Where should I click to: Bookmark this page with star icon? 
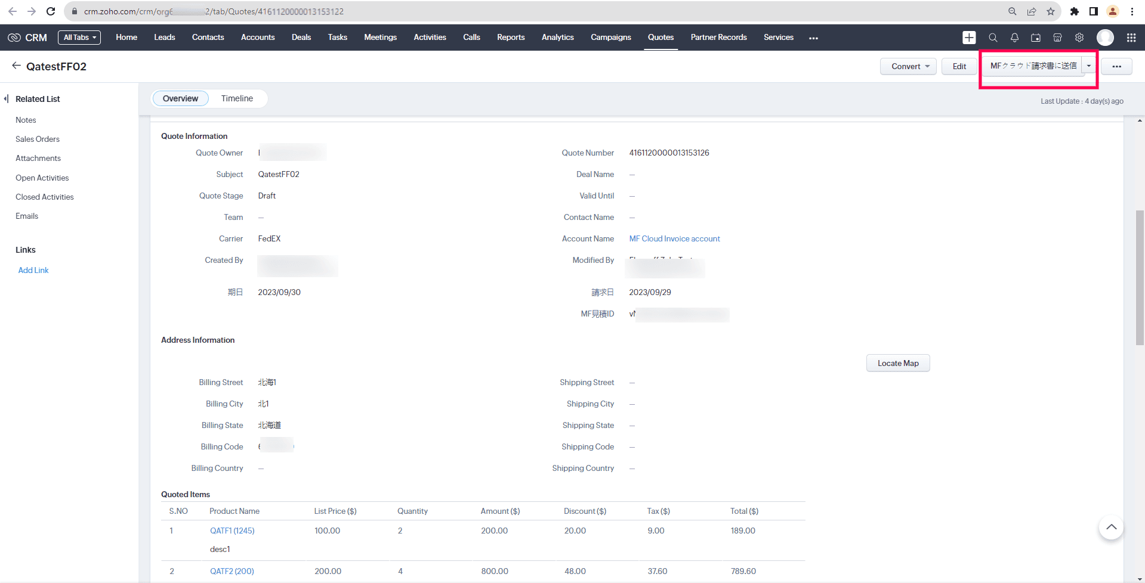click(x=1051, y=11)
